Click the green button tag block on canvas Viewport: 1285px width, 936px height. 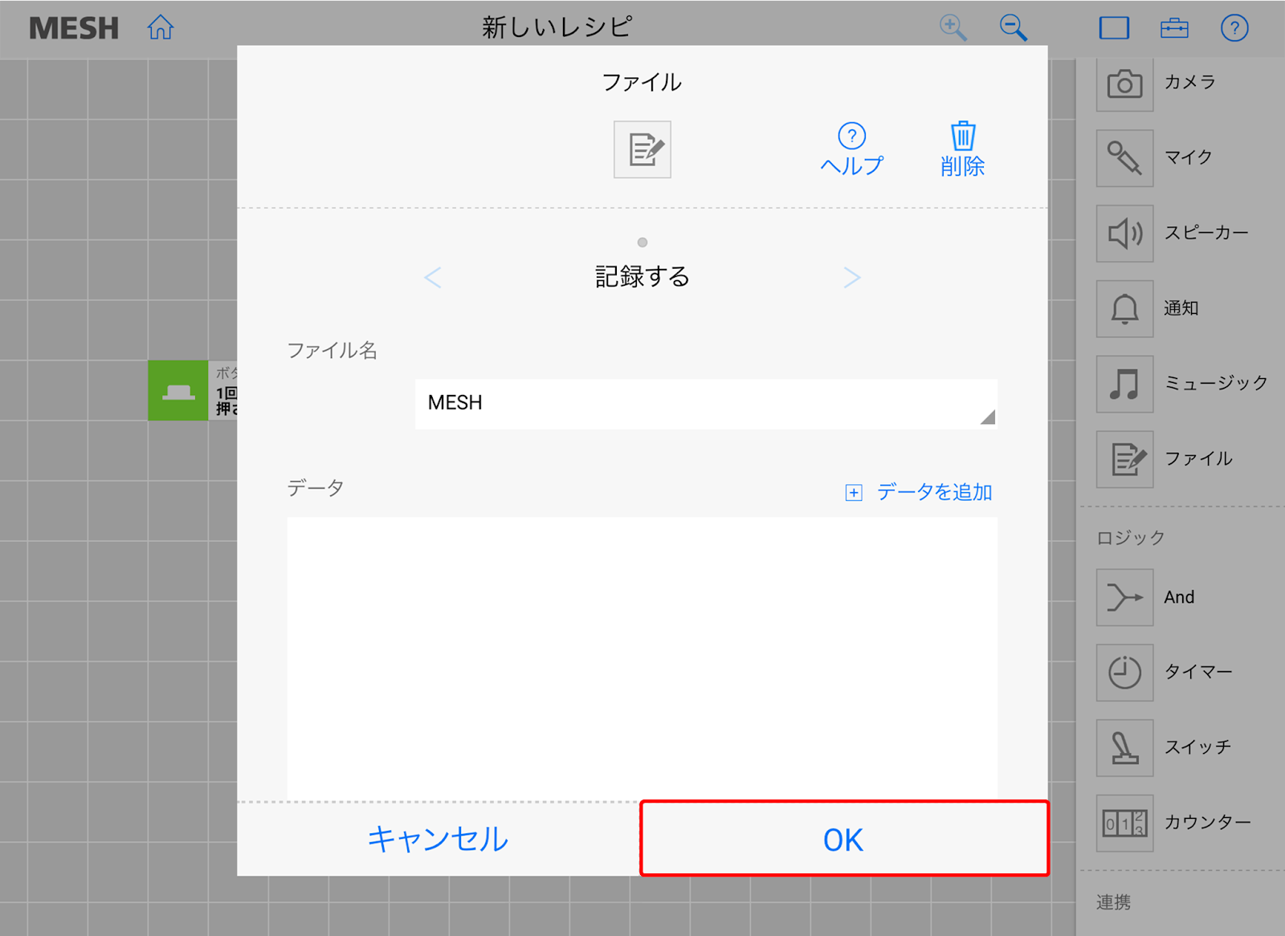coord(178,391)
